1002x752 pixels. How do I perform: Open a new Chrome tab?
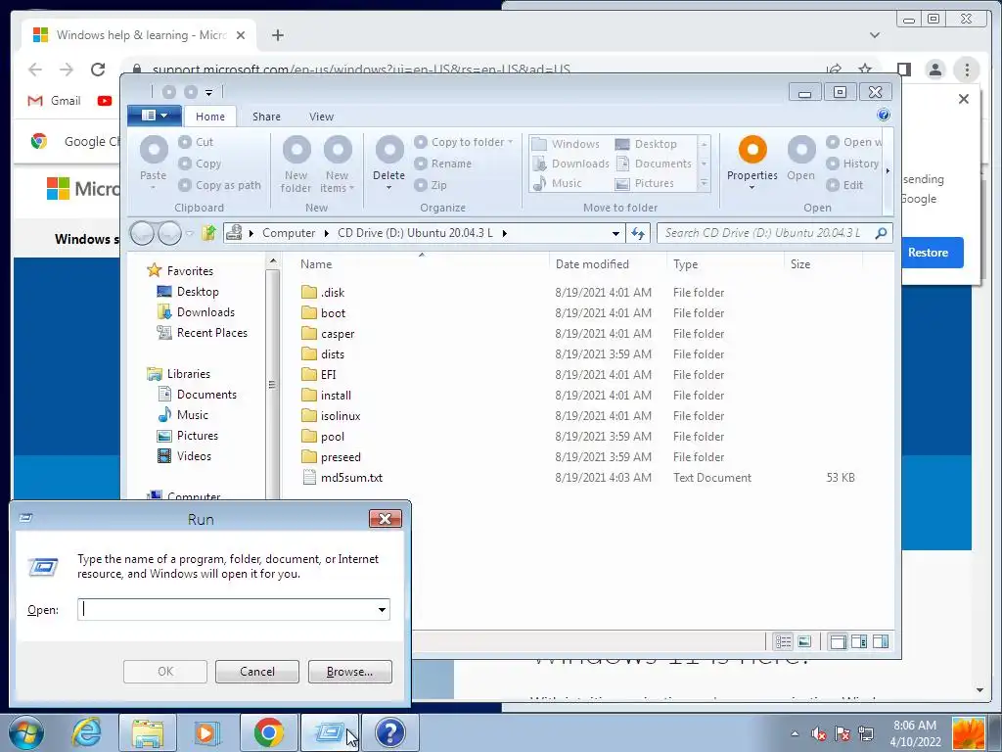(277, 35)
